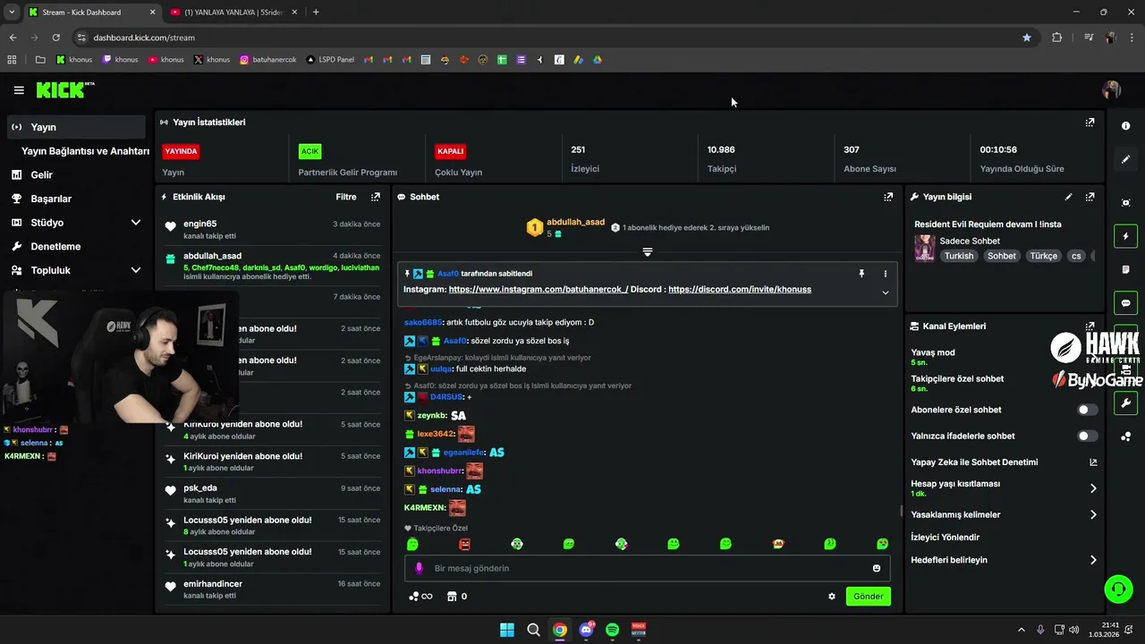This screenshot has width=1145, height=644.
Task: Open Yapay Zeka ile Sohbet Denetimi
Action: tap(1004, 462)
